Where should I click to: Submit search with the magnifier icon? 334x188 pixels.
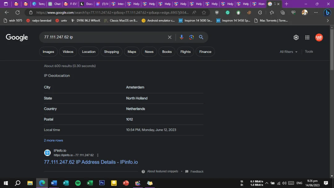point(201,37)
